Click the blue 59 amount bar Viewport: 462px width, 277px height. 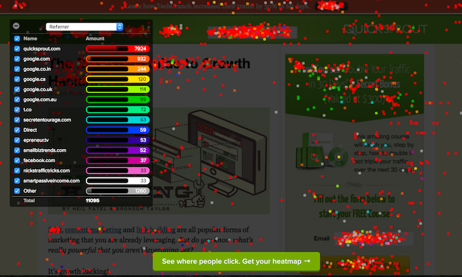(117, 130)
